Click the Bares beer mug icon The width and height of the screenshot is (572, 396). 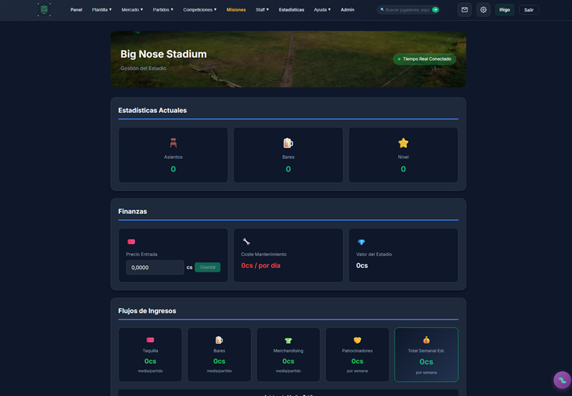tap(288, 143)
